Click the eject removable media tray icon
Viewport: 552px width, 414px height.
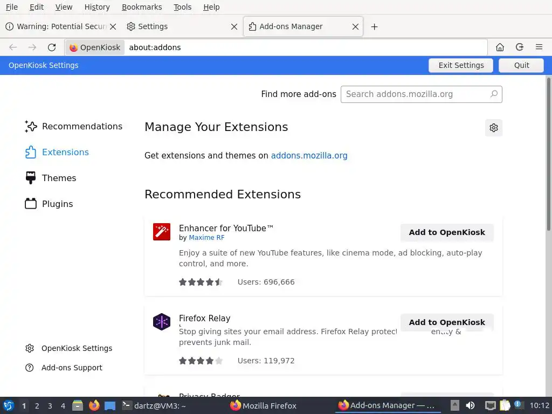(x=454, y=405)
